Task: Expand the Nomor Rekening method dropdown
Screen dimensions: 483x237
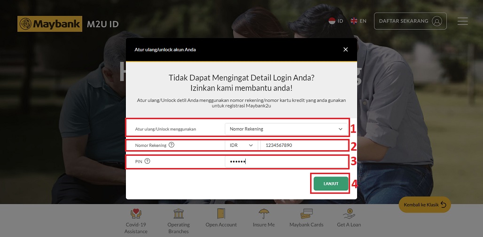Action: (x=286, y=129)
